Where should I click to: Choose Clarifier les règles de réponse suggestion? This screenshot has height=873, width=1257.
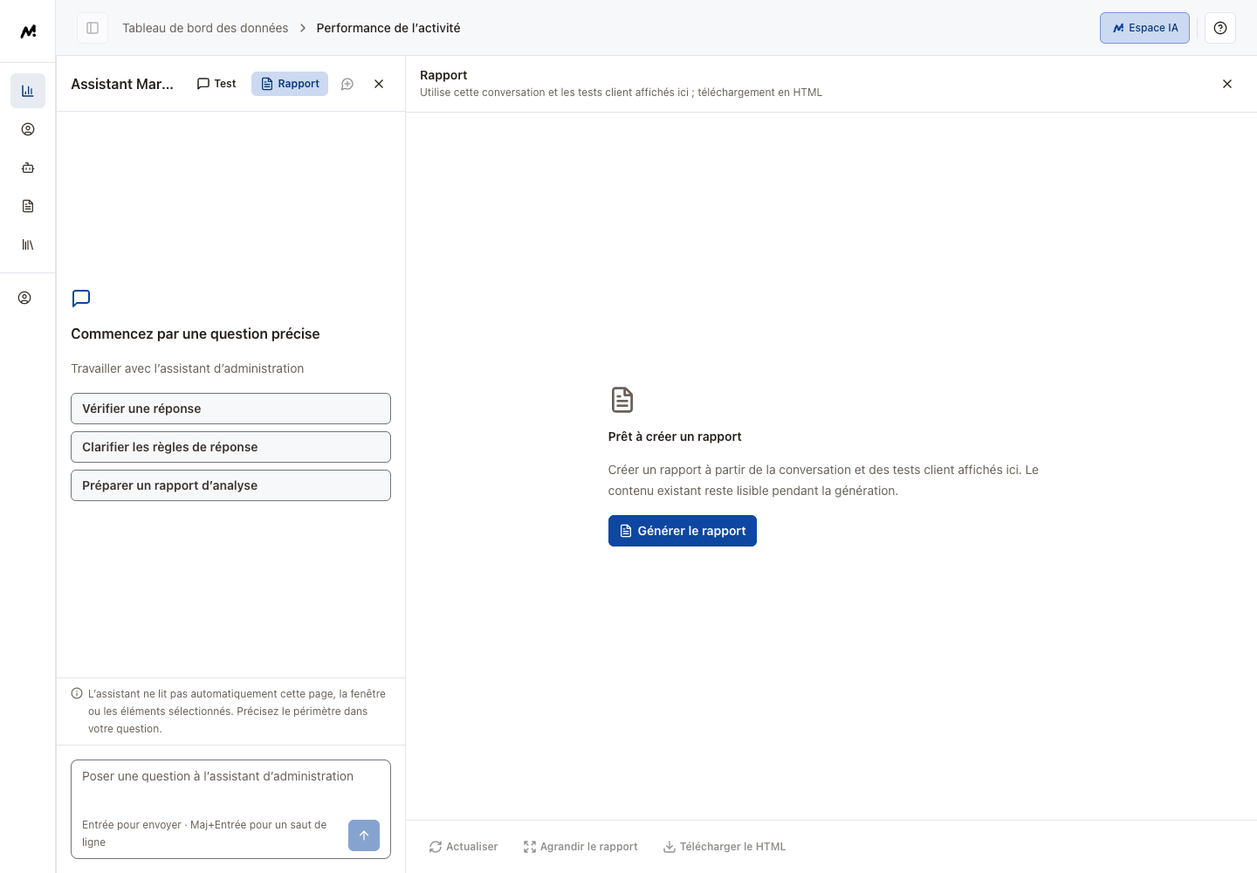pos(230,447)
